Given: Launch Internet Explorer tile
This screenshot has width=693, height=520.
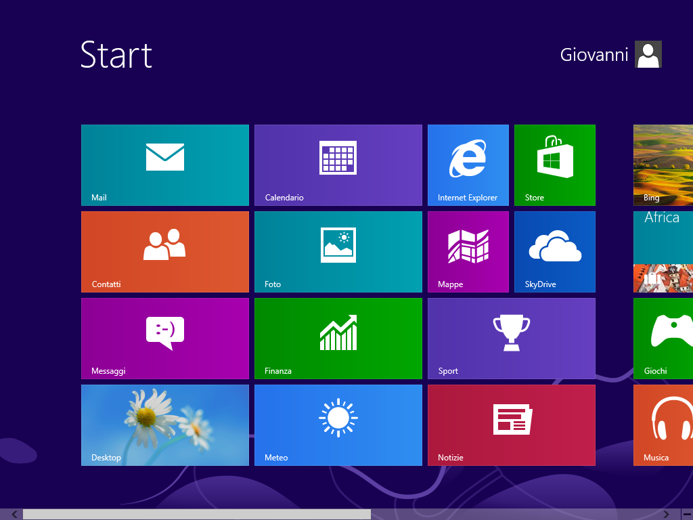Looking at the screenshot, I should point(468,165).
